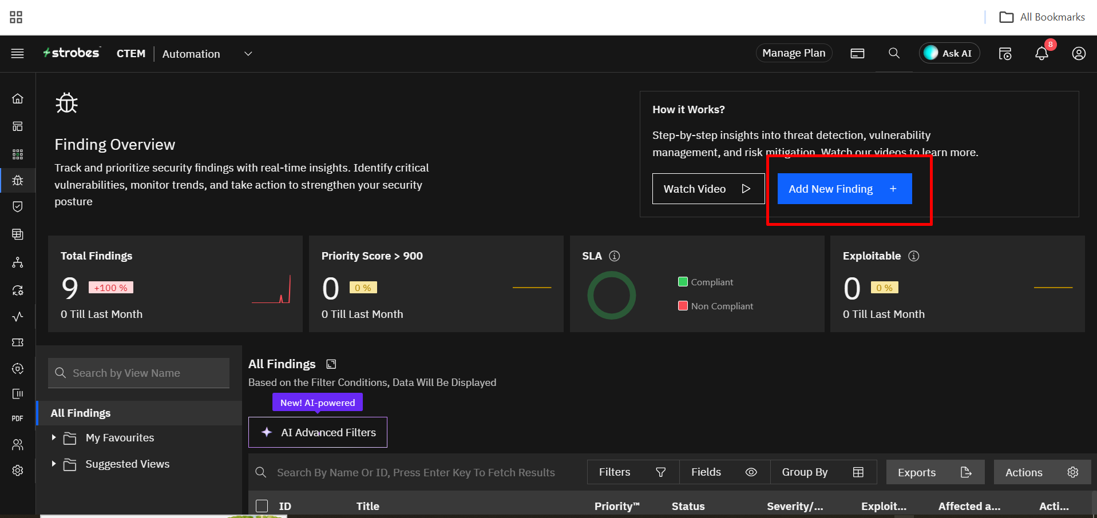Image resolution: width=1097 pixels, height=518 pixels.
Task: Focus the Search by View Name field
Action: [146, 373]
